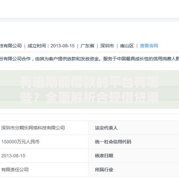Click the 统一社会信用代码 label
This screenshot has width=179, height=179.
coord(113,142)
